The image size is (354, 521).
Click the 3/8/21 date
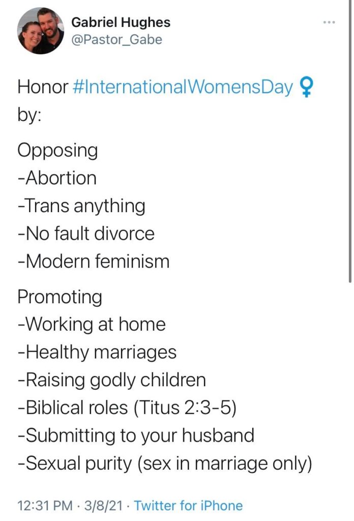103,505
